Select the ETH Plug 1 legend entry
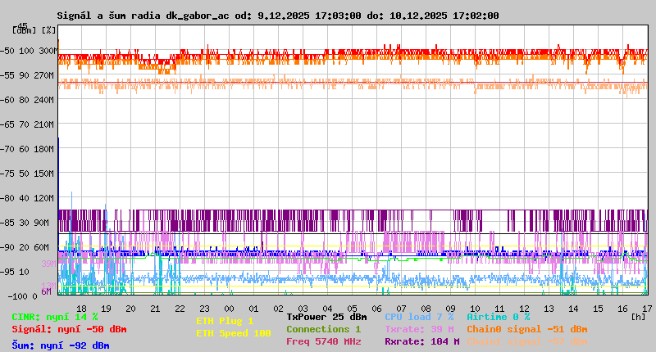This screenshot has height=352, width=656. (225, 321)
